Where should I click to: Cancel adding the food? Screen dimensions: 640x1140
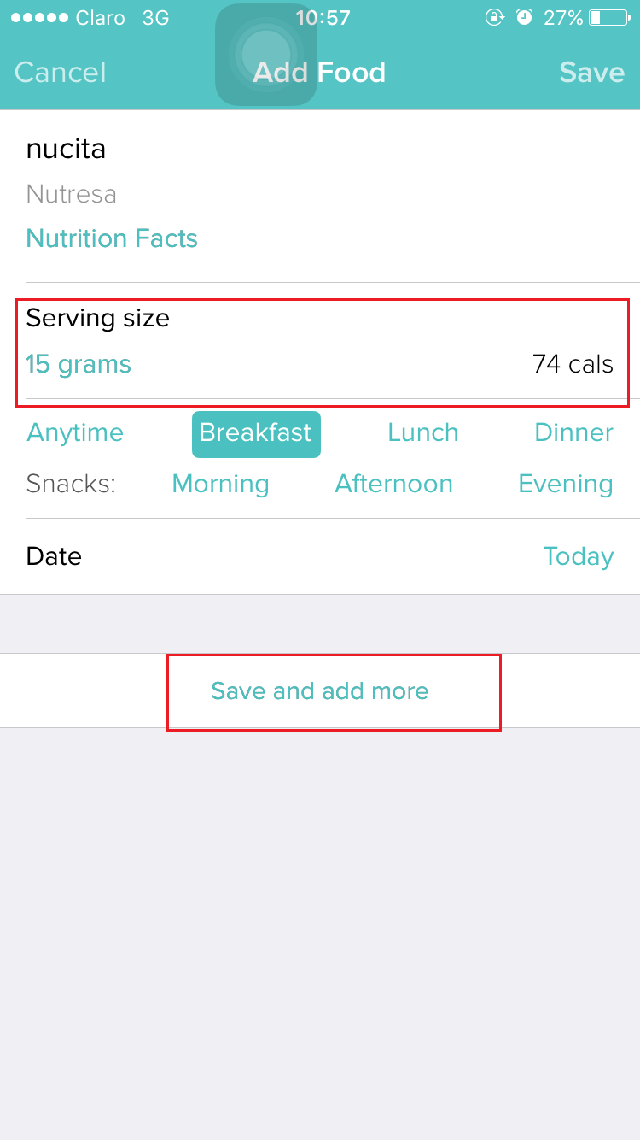61,73
